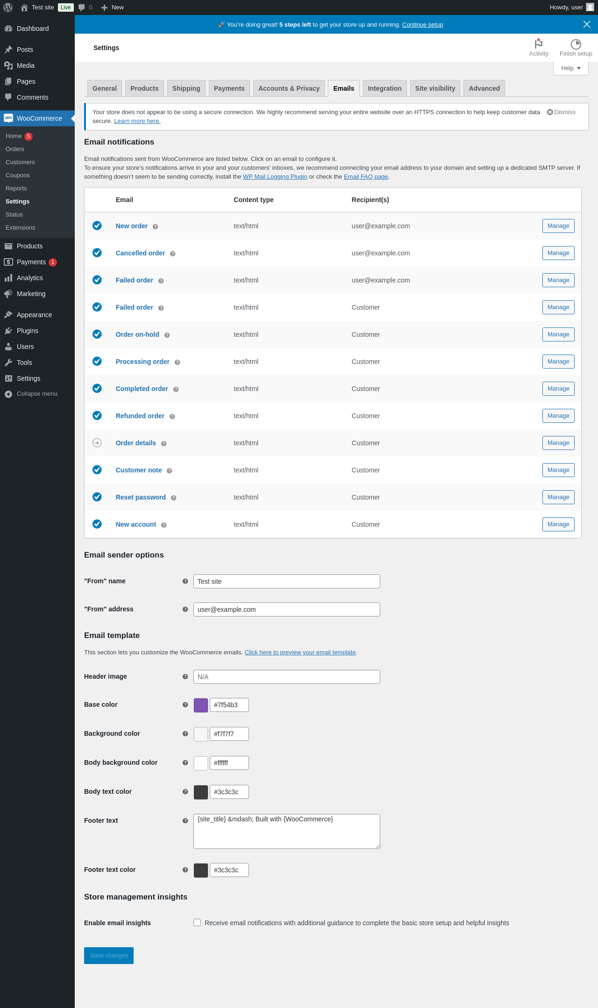598x1008 pixels.
Task: Click help icon next to Base color
Action: point(185,705)
